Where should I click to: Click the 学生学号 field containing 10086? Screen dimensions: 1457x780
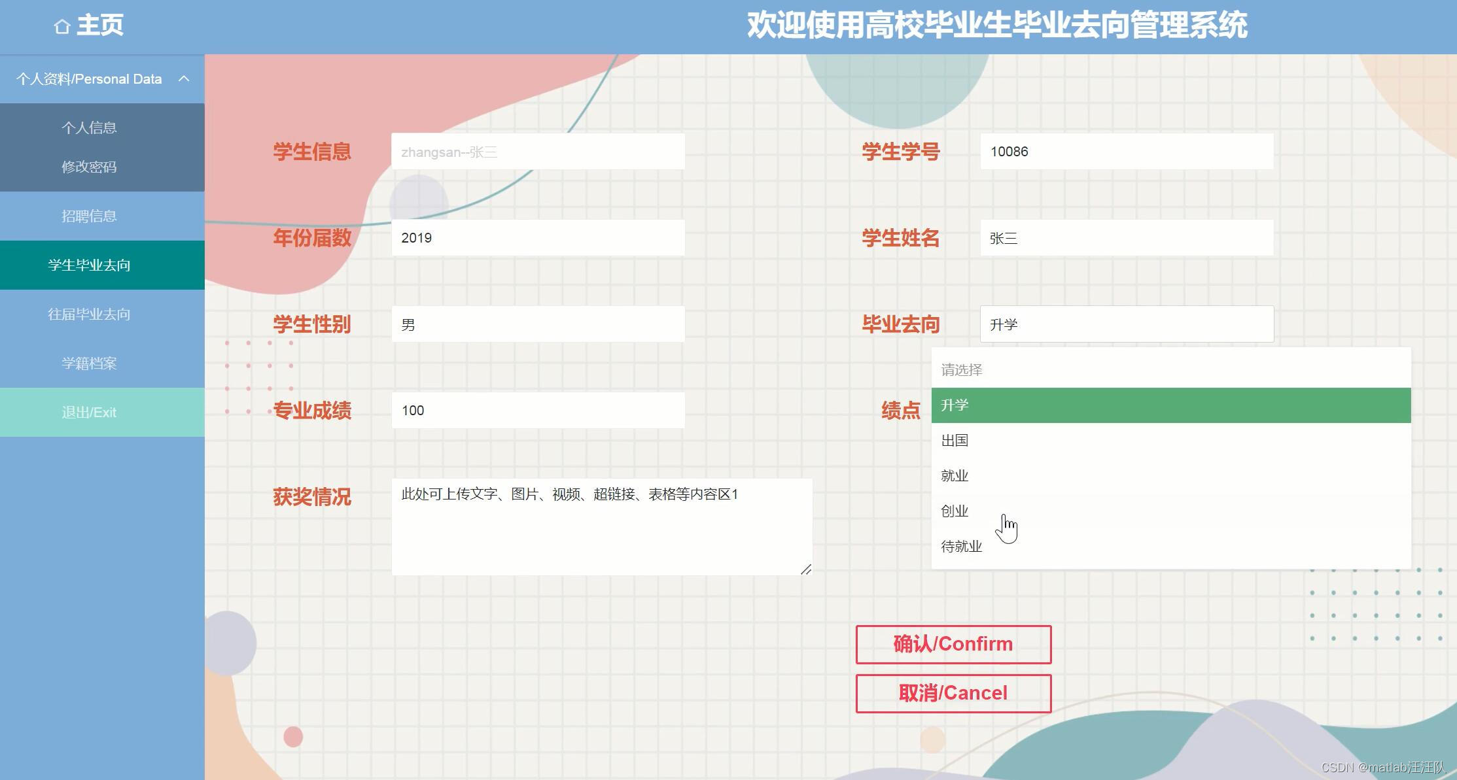tap(1126, 152)
